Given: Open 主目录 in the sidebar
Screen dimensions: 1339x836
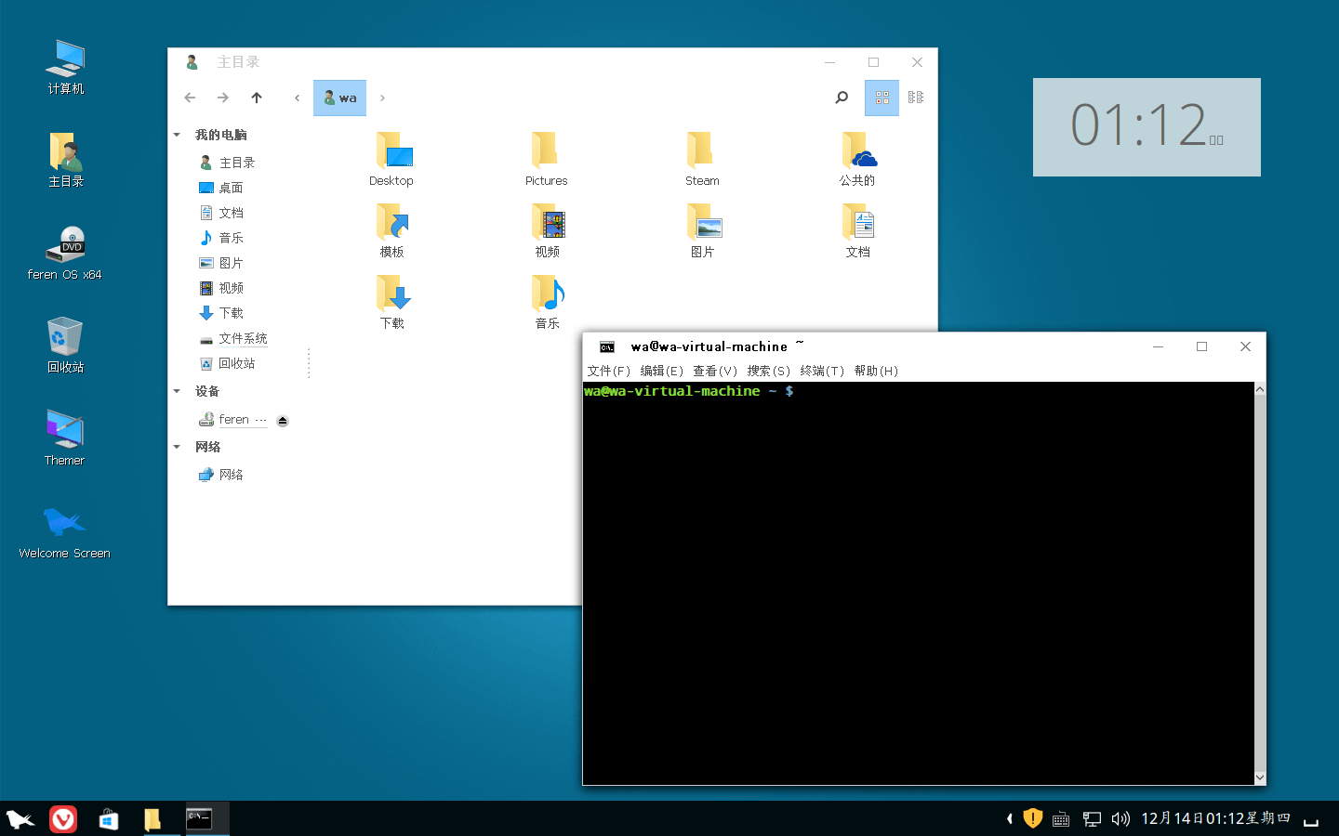Looking at the screenshot, I should pos(227,163).
